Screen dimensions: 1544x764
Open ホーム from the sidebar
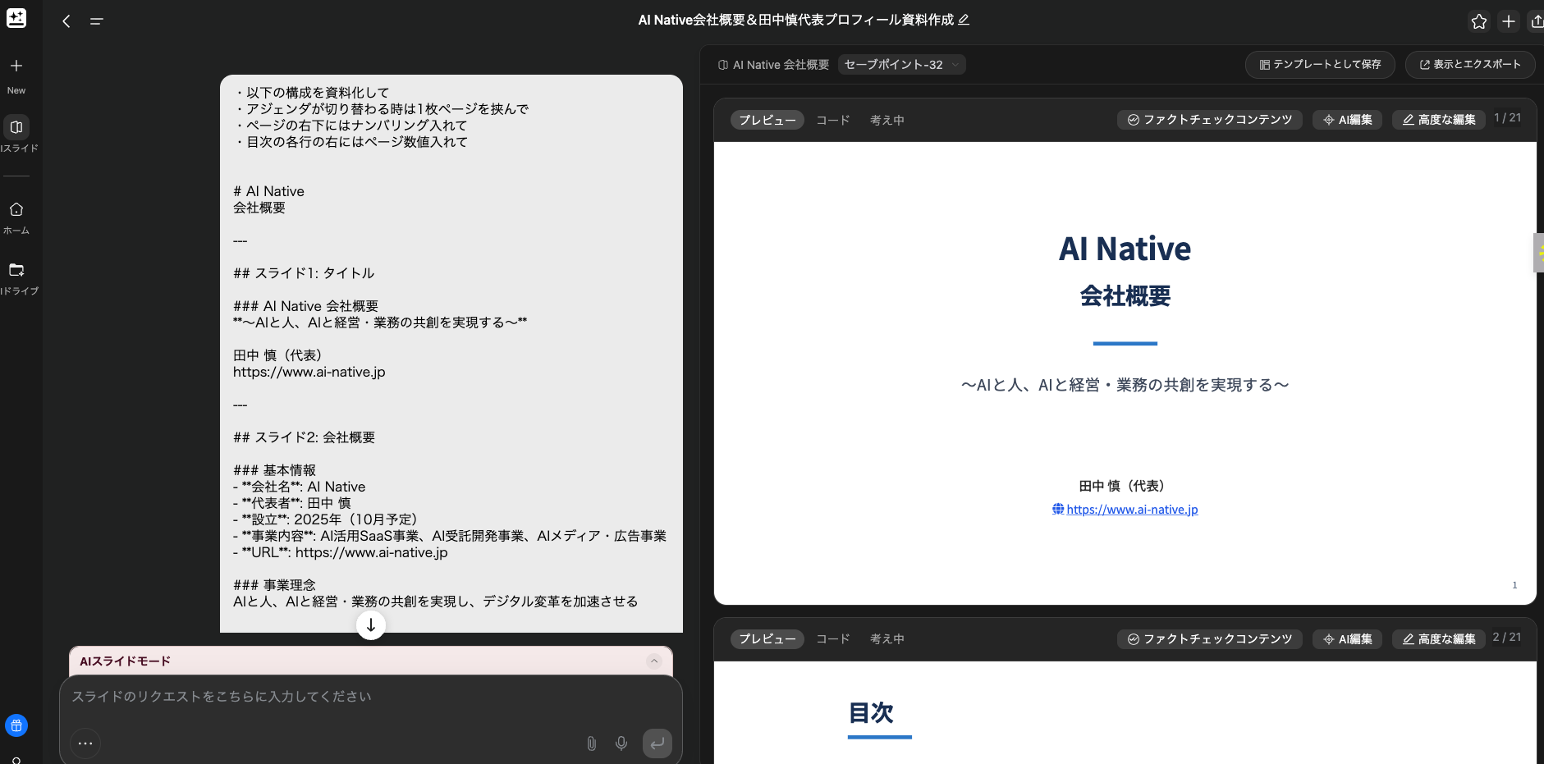pyautogui.click(x=16, y=215)
